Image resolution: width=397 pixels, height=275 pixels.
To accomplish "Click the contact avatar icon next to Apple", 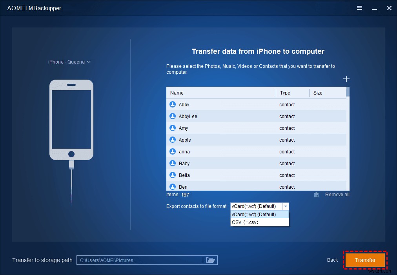I will pos(173,140).
